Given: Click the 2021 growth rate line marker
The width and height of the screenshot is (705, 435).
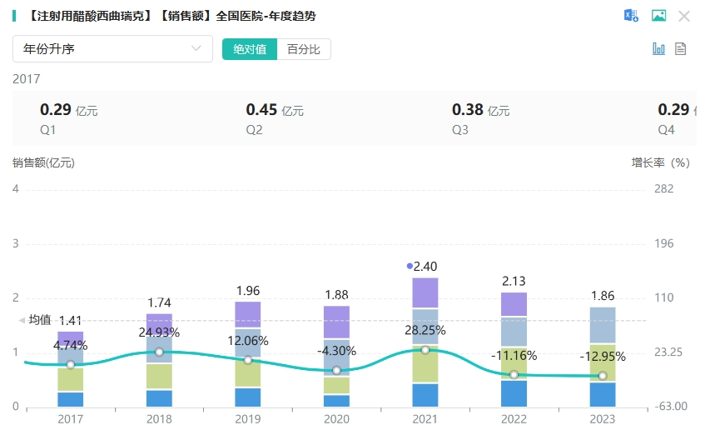Looking at the screenshot, I should click(x=425, y=350).
